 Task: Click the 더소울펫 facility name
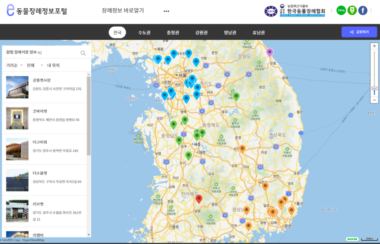(40, 173)
